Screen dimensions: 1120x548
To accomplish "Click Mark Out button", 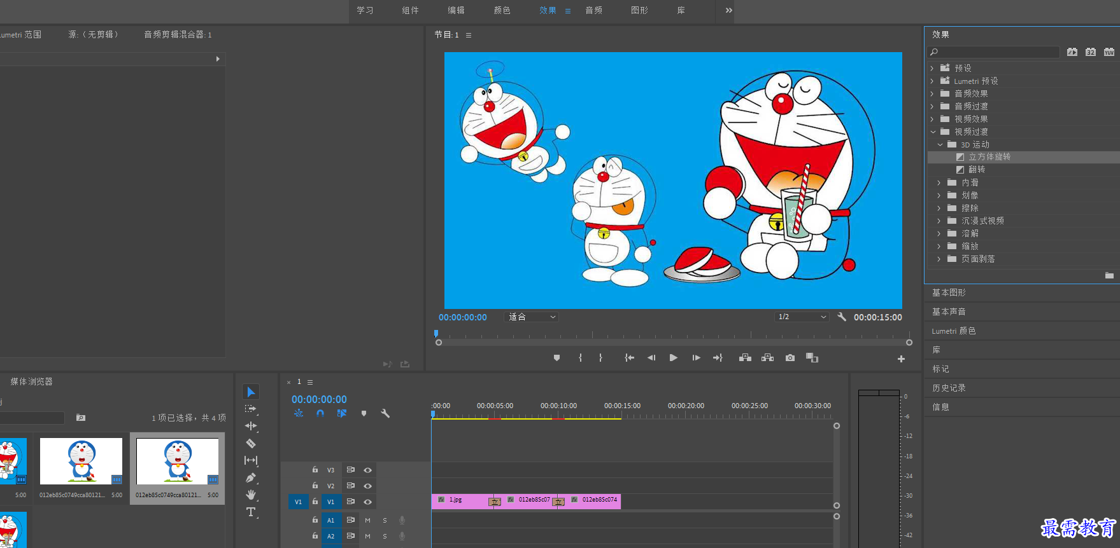I will click(x=600, y=358).
